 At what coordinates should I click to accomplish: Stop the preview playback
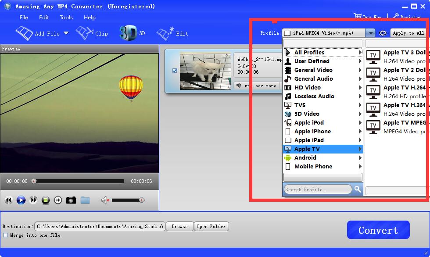[46, 200]
